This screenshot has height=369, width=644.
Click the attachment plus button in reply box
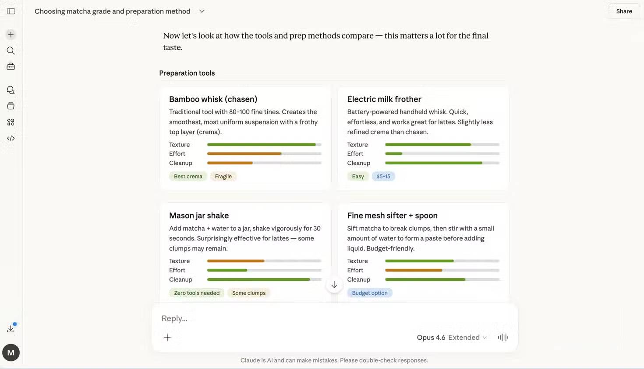click(x=167, y=337)
